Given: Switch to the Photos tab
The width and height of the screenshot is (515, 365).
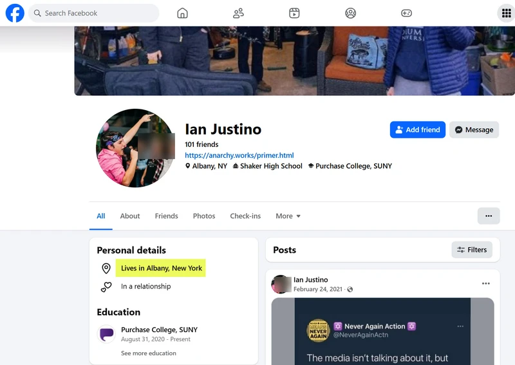Looking at the screenshot, I should pyautogui.click(x=204, y=216).
